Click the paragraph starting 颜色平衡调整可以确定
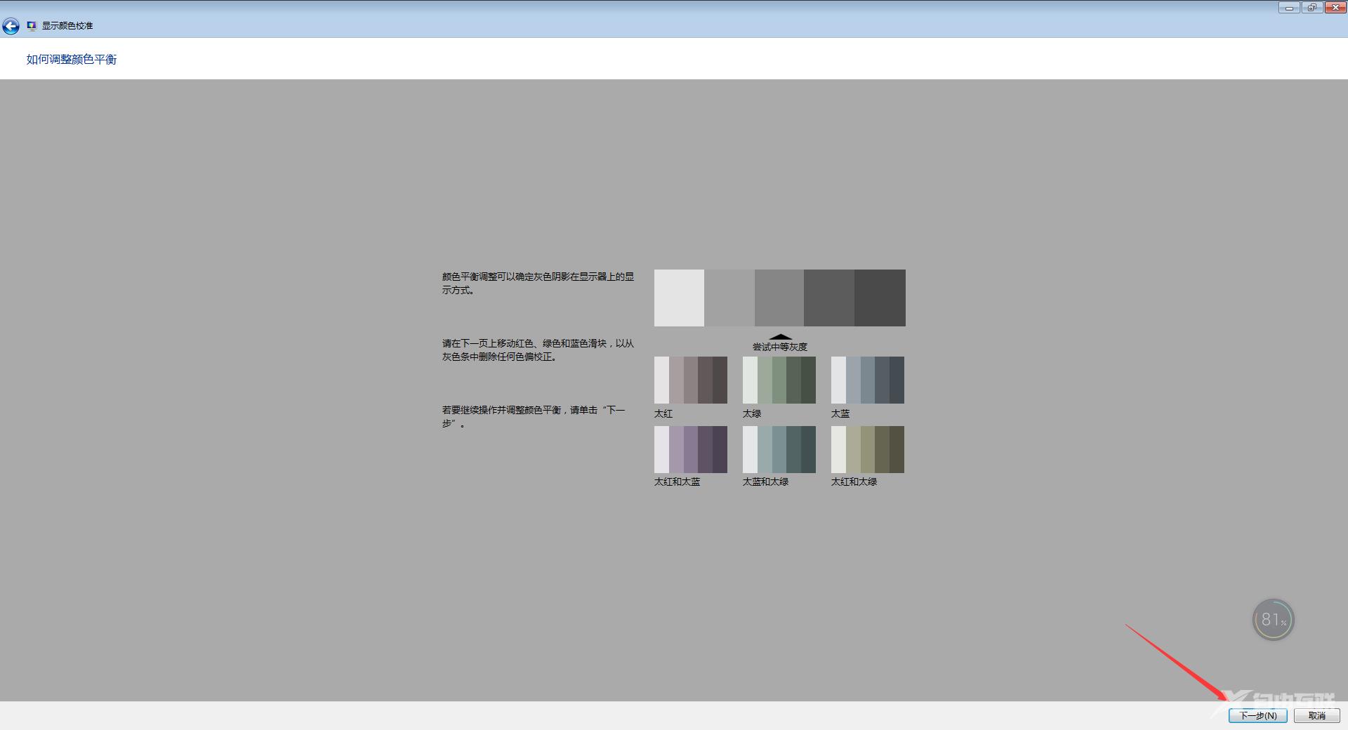This screenshot has height=730, width=1348. [x=538, y=284]
